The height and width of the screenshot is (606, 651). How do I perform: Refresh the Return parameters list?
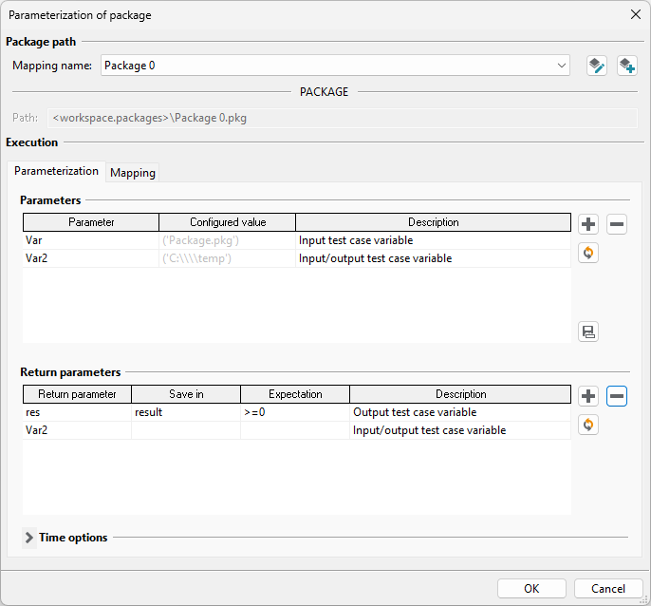pyautogui.click(x=588, y=425)
